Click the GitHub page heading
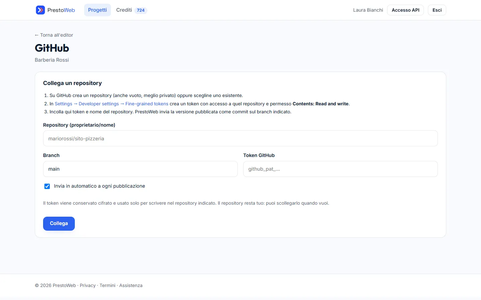 pos(52,48)
